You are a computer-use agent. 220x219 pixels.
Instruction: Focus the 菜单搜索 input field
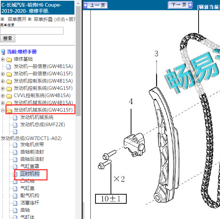32,31
